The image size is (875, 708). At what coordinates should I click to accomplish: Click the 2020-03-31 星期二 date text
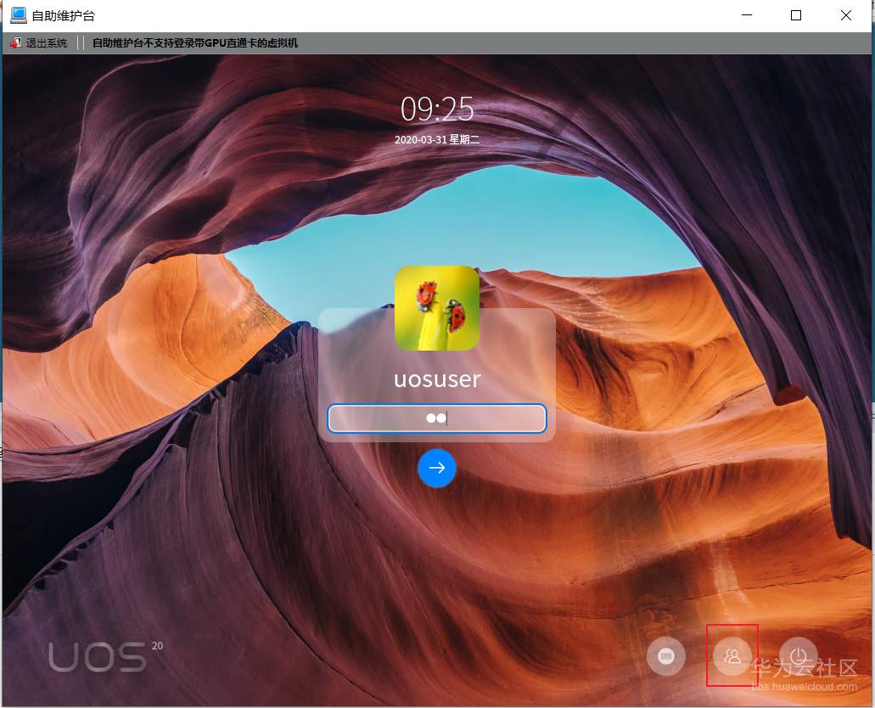437,139
